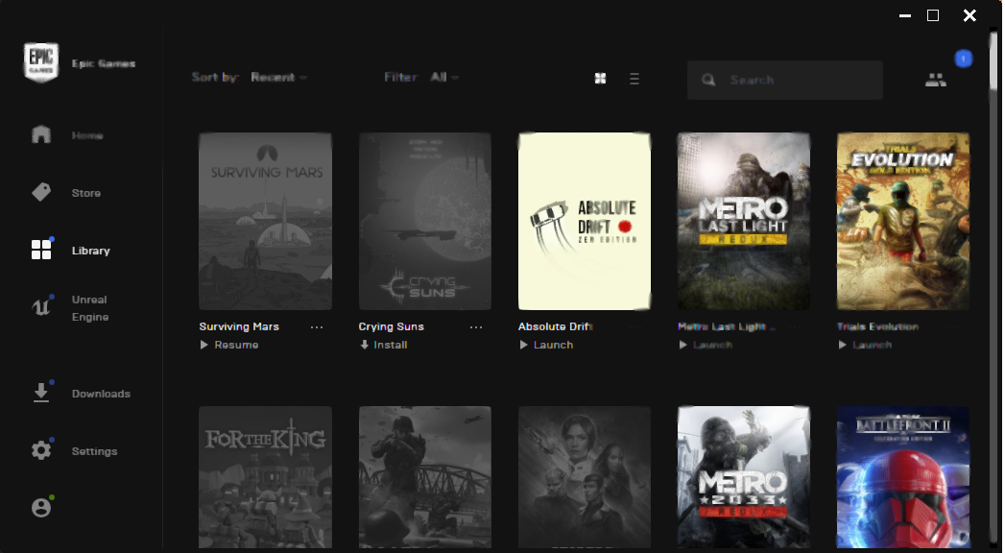Click the search magnifier icon
The width and height of the screenshot is (1005, 553).
point(708,80)
